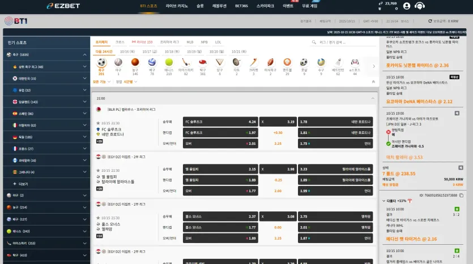Select the basketball sport filter icon

pyautogui.click(x=135, y=62)
